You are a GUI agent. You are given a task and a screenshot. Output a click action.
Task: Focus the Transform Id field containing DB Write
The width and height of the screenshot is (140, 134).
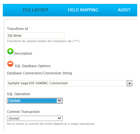coord(36,36)
